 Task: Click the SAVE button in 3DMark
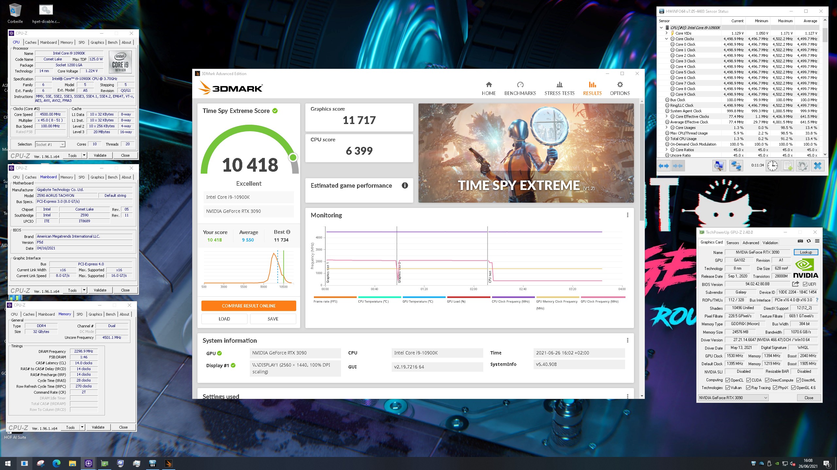[x=273, y=319]
